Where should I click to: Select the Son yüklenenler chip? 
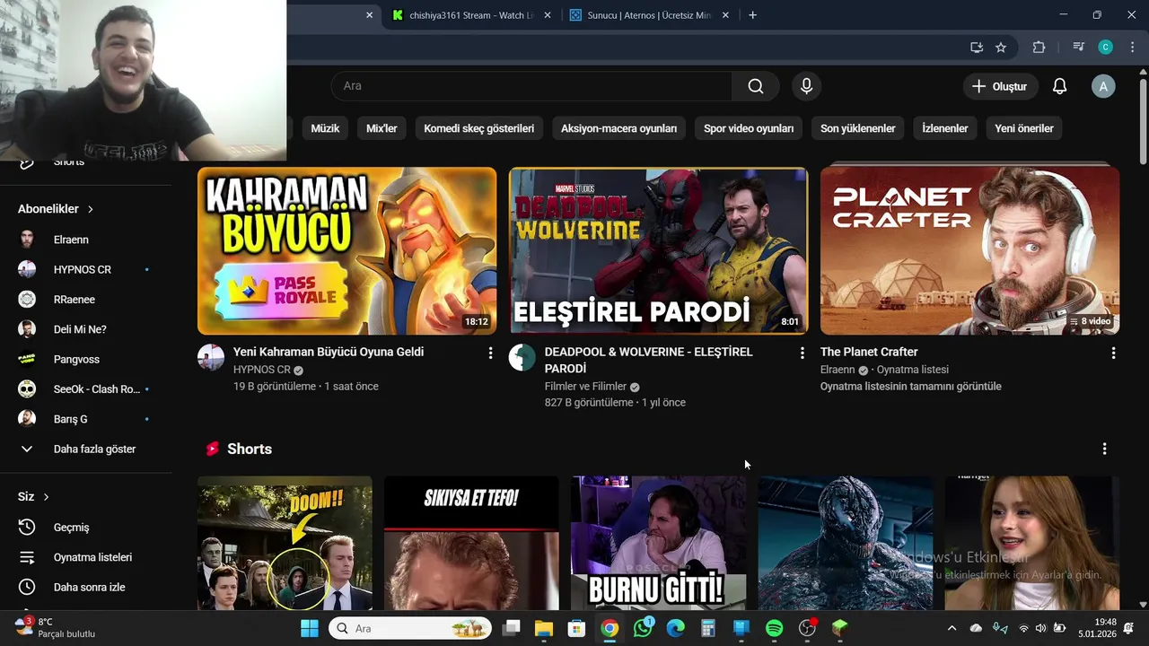[857, 128]
